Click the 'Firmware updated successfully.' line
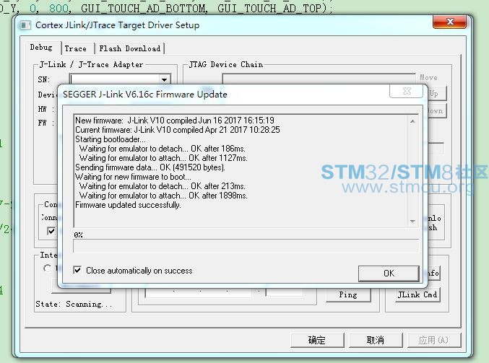The width and height of the screenshot is (489, 363). pyautogui.click(x=128, y=205)
